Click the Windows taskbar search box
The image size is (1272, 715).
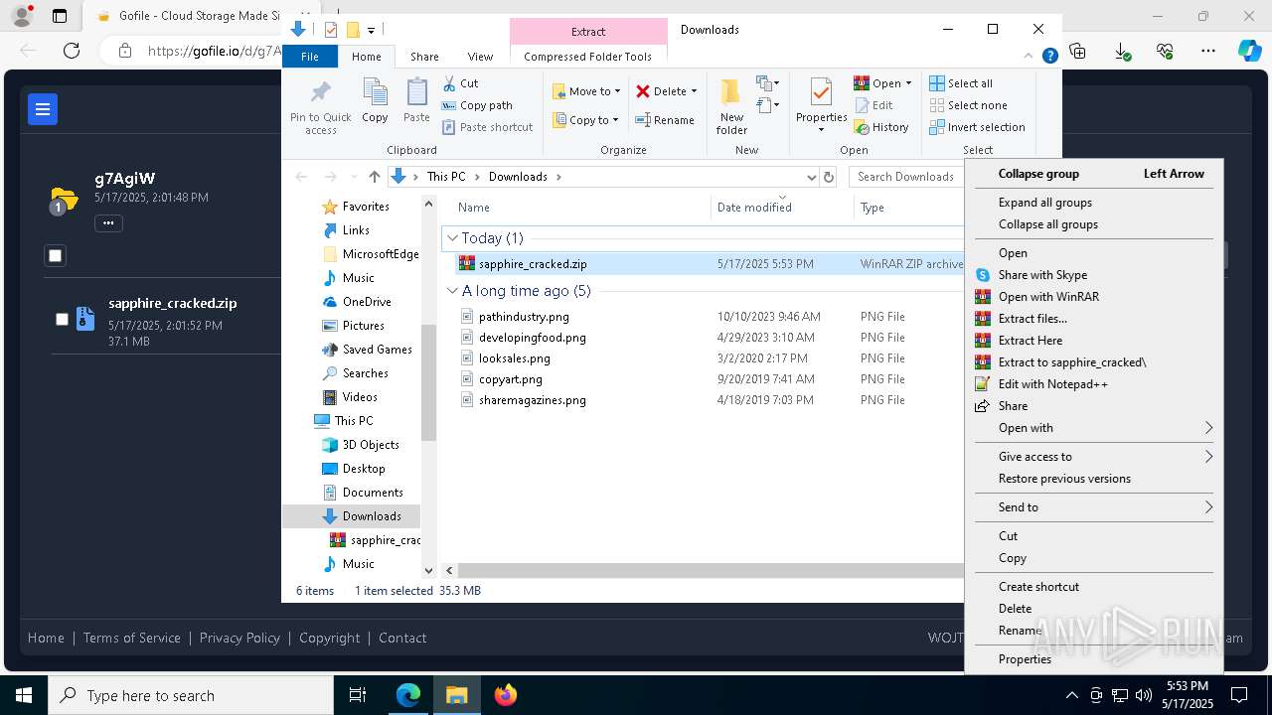(x=191, y=695)
